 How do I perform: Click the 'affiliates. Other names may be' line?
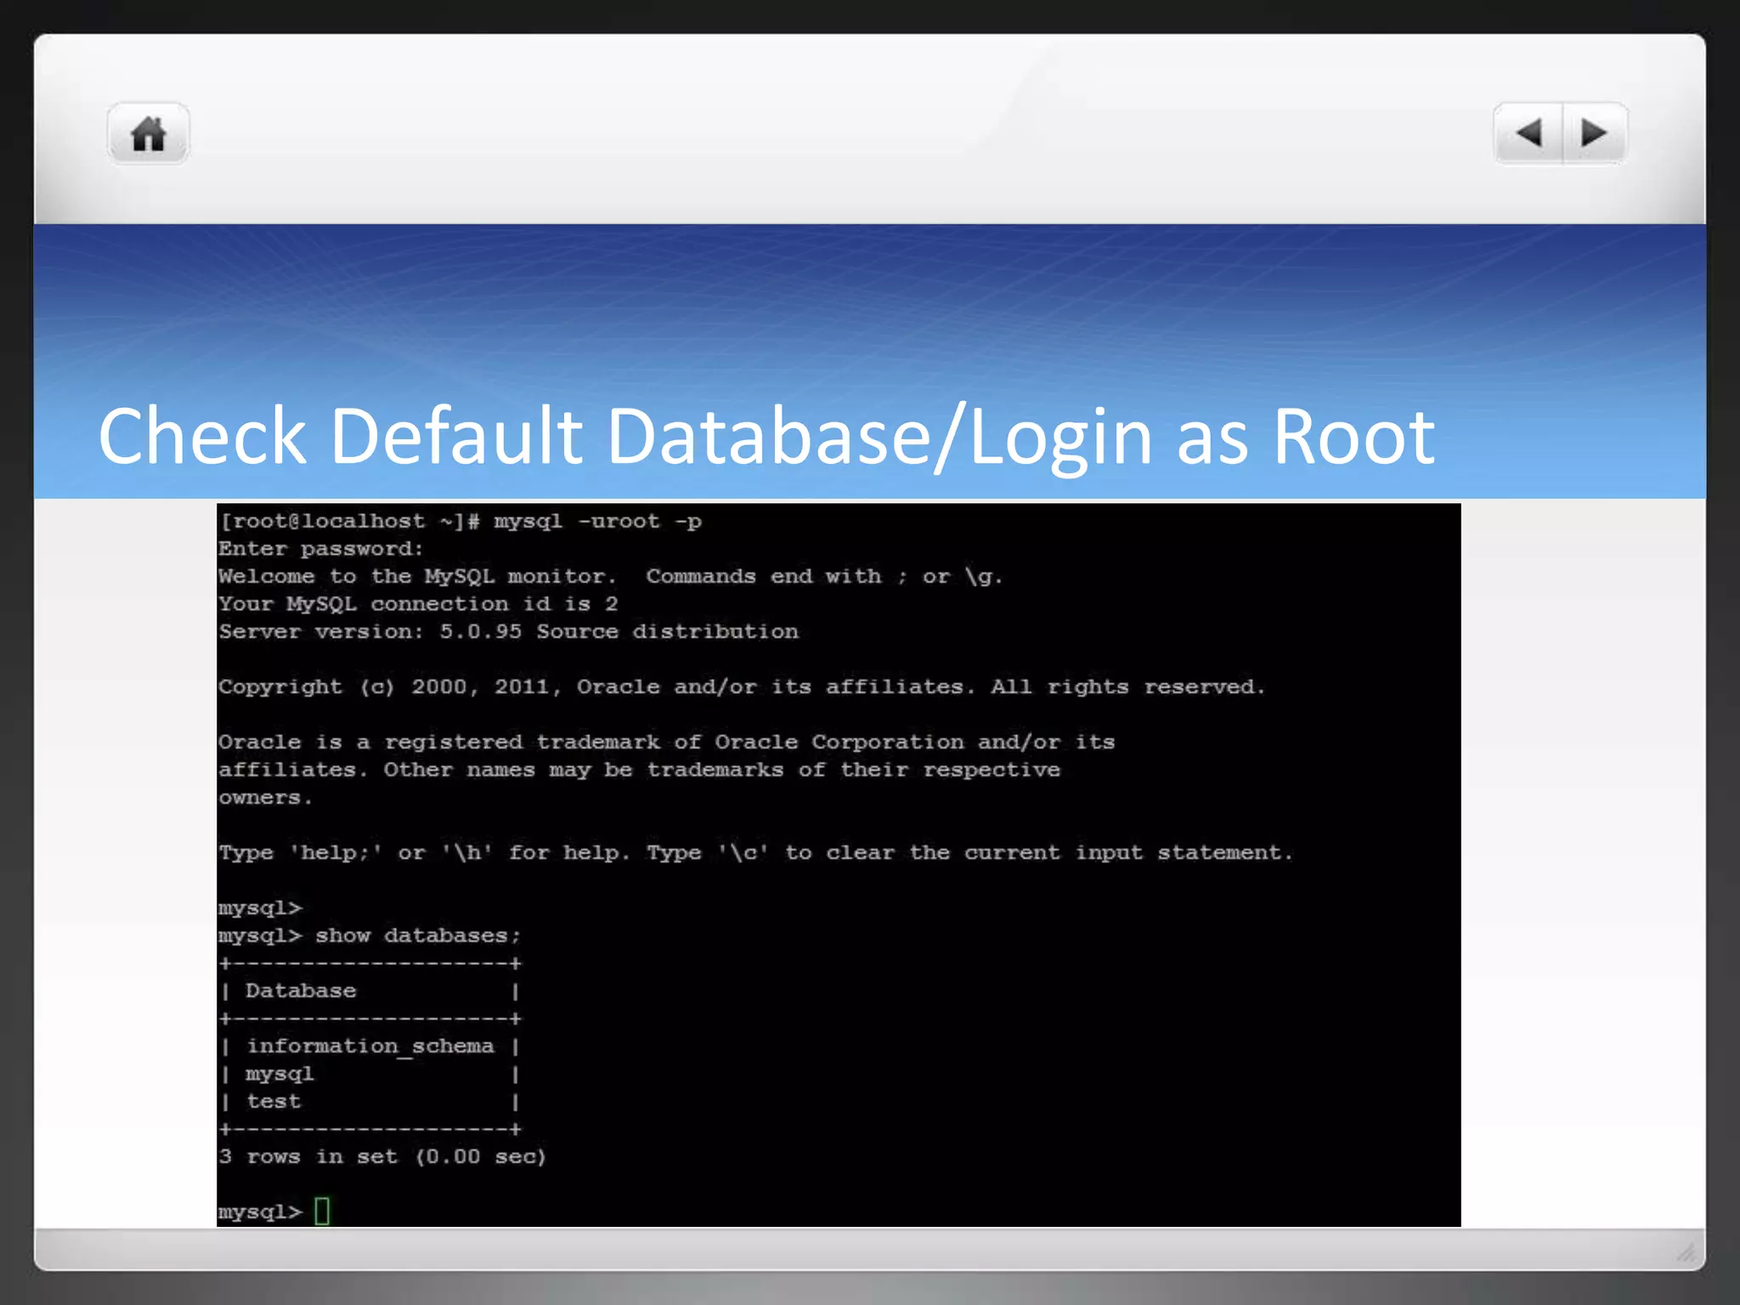[x=640, y=770]
